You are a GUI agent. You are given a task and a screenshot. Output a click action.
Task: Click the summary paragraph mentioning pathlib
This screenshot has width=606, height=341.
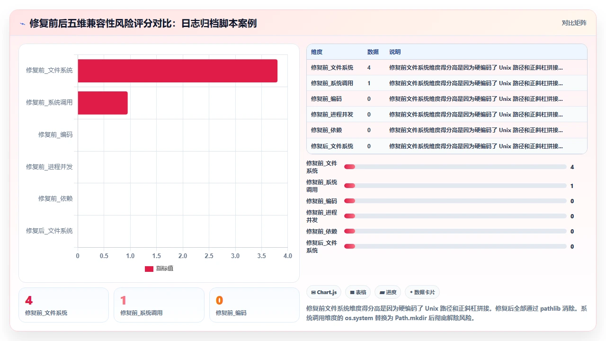coord(447,313)
